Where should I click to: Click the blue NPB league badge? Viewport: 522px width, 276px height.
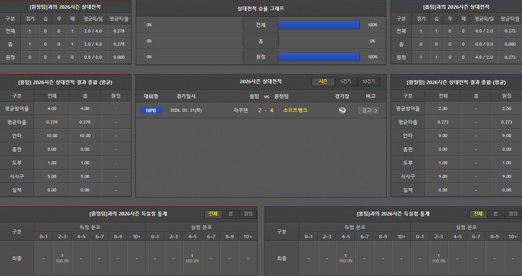click(151, 110)
